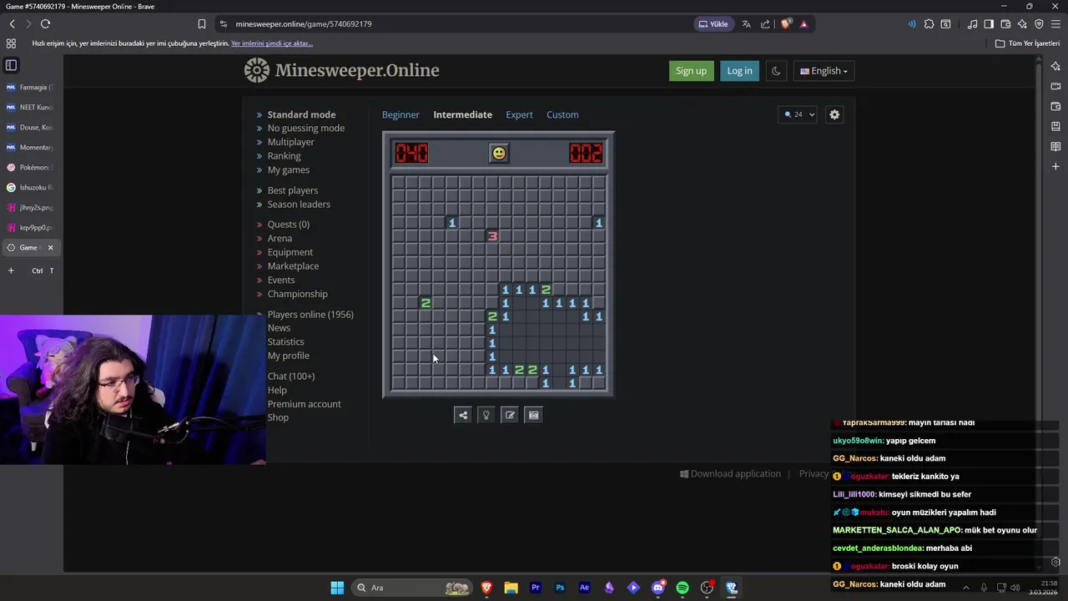This screenshot has height=601, width=1068.
Task: Click the bookmark icon in address bar
Action: pyautogui.click(x=202, y=24)
